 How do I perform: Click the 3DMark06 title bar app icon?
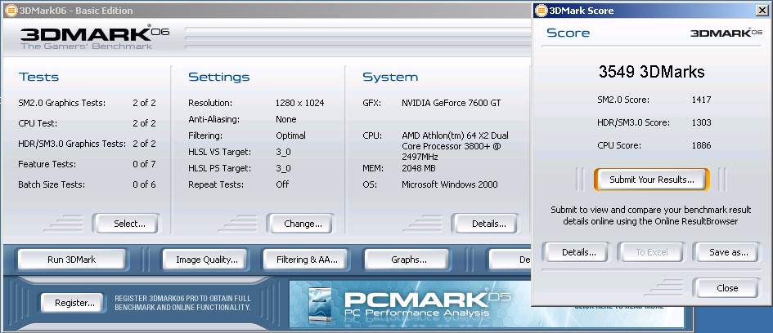tap(11, 10)
